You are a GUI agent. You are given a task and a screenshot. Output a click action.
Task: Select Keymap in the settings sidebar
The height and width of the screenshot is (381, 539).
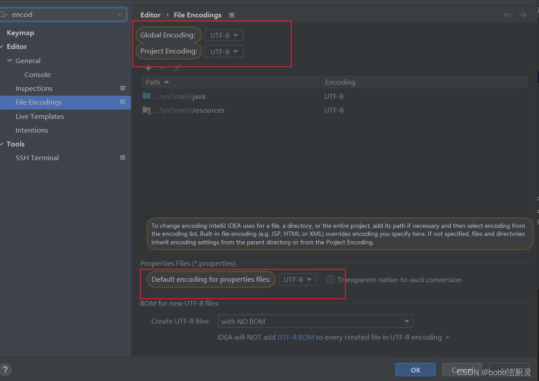pos(20,32)
